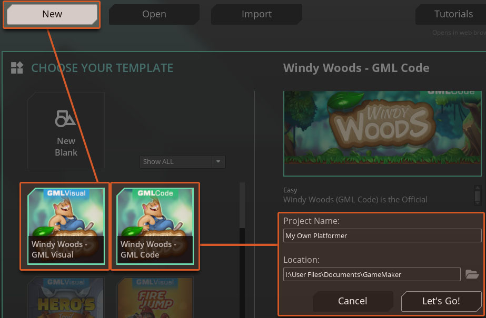Click the Choose Your Template header icon

17,68
